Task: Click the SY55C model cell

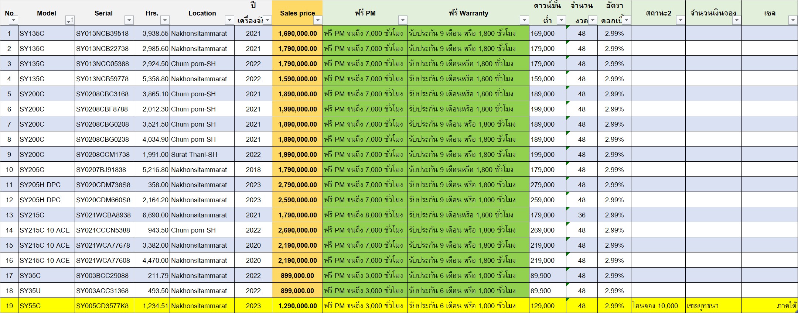Action: pyautogui.click(x=47, y=306)
